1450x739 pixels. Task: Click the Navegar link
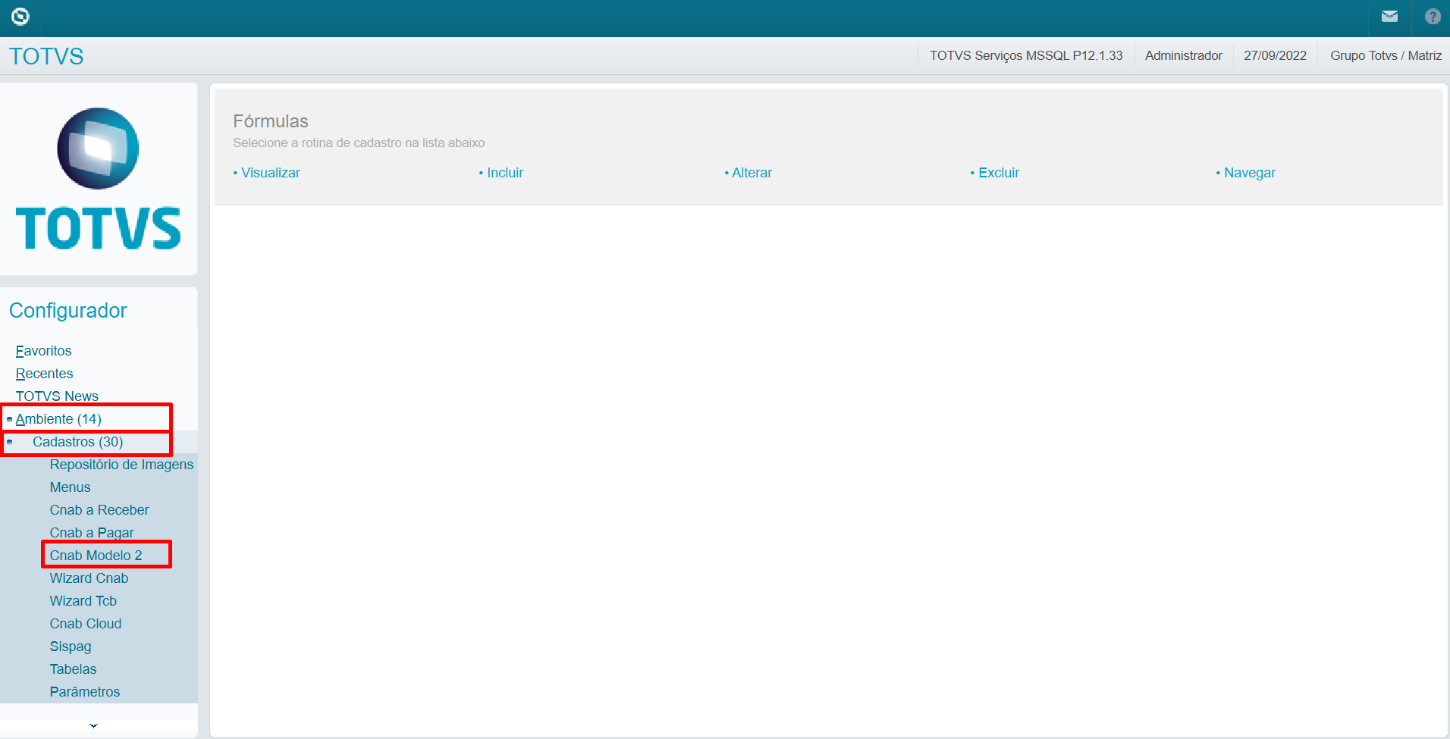point(1250,173)
